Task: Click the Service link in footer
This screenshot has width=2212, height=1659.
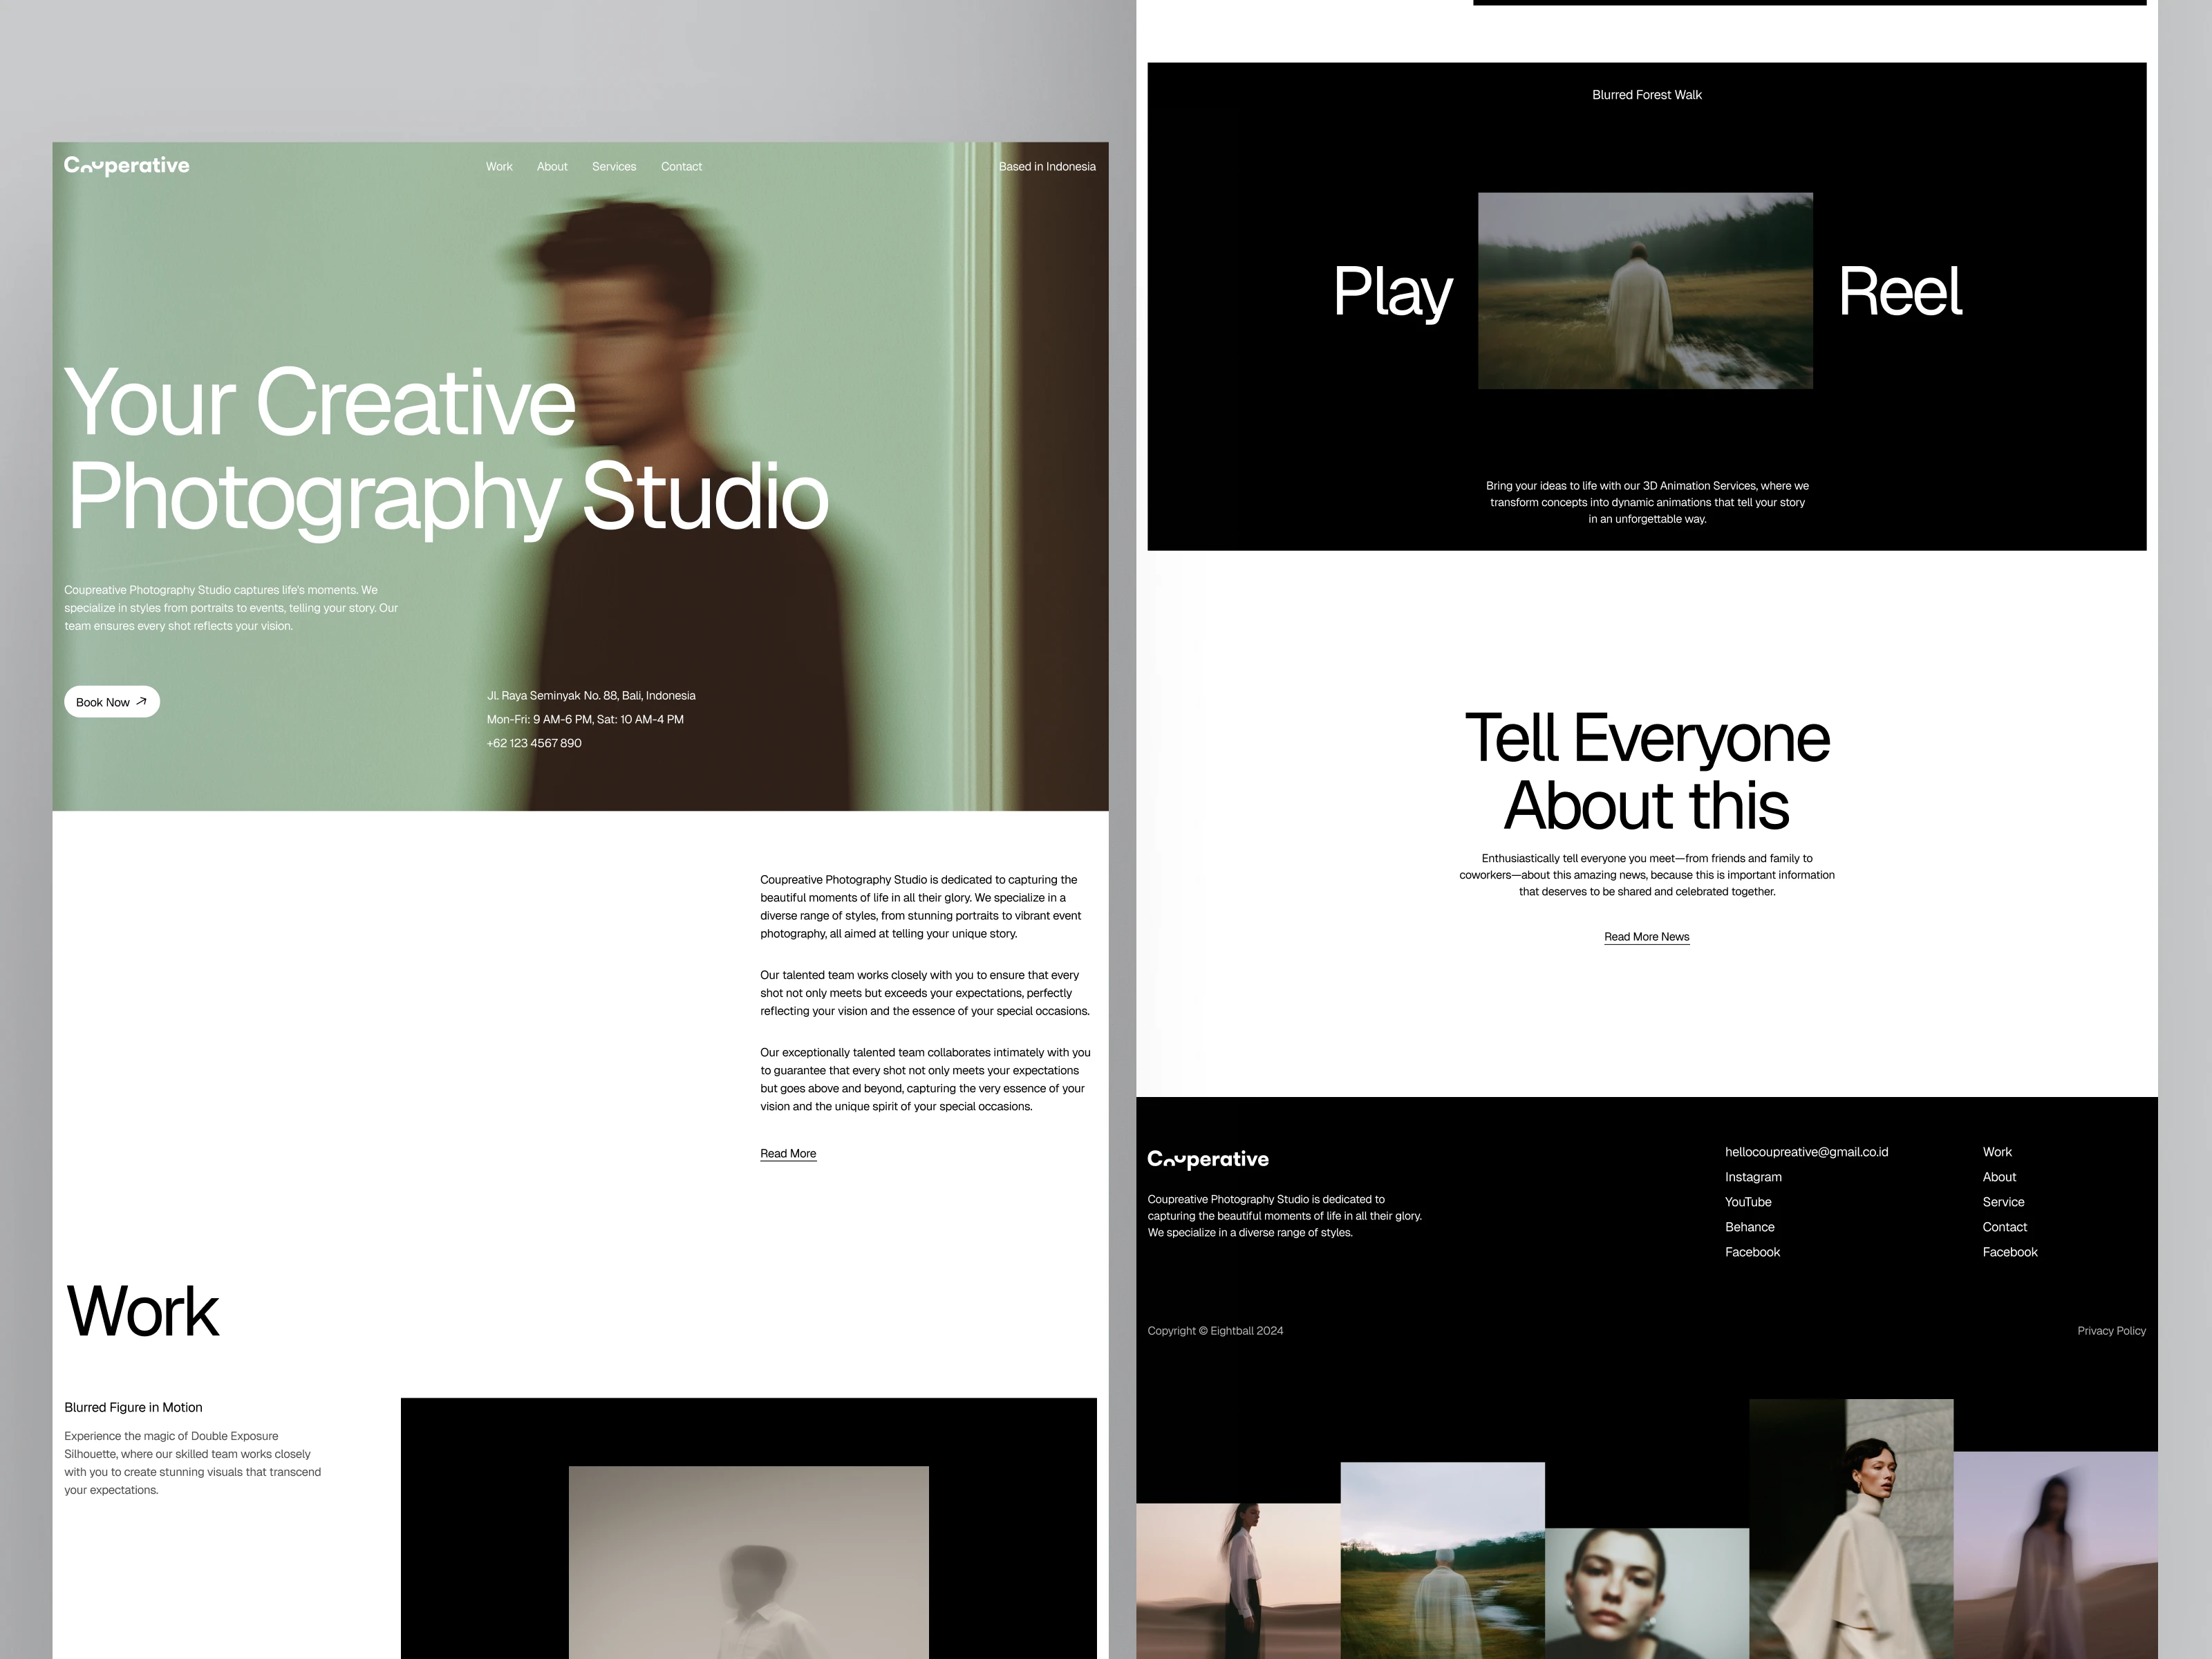Action: pyautogui.click(x=2003, y=1202)
